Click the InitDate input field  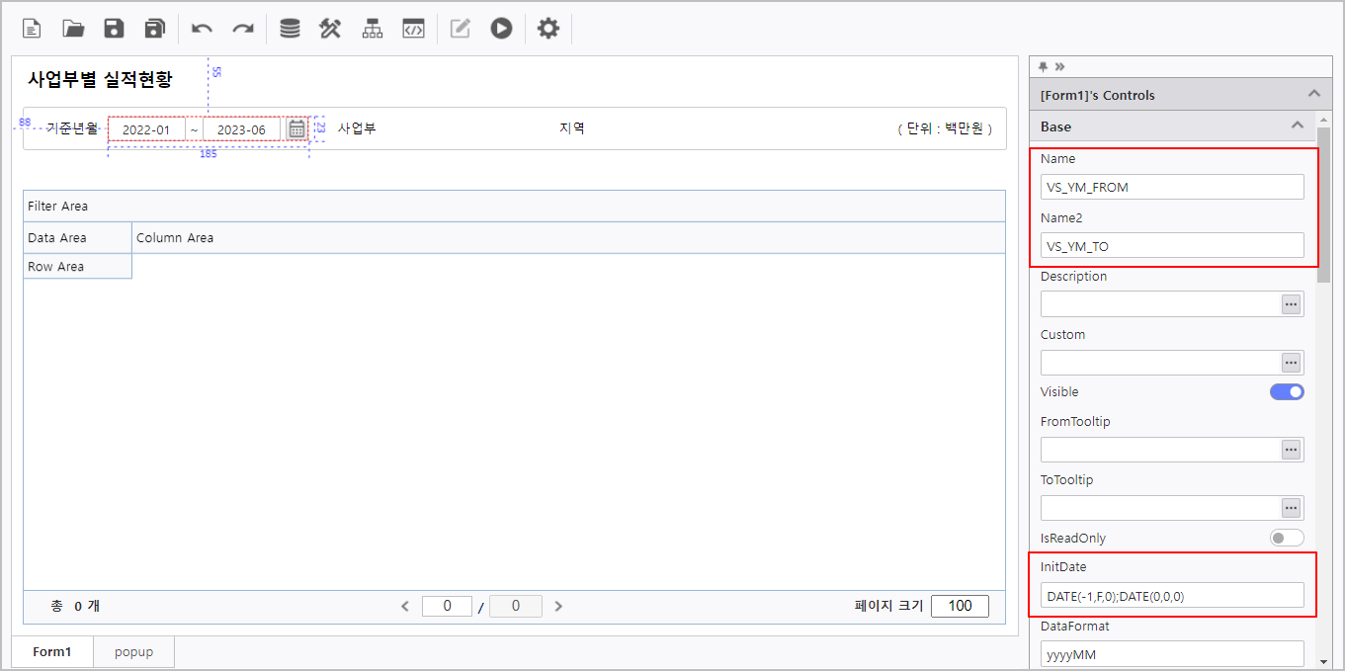(x=1171, y=596)
